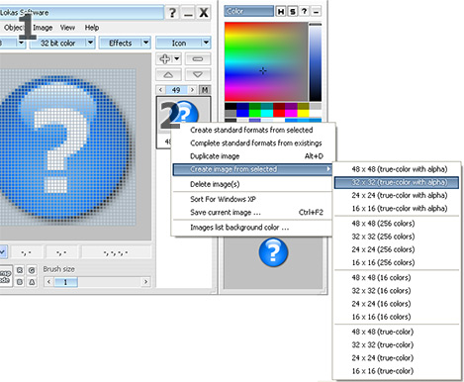Toggle the B channel button
The width and height of the screenshot is (464, 382).
coord(20,282)
